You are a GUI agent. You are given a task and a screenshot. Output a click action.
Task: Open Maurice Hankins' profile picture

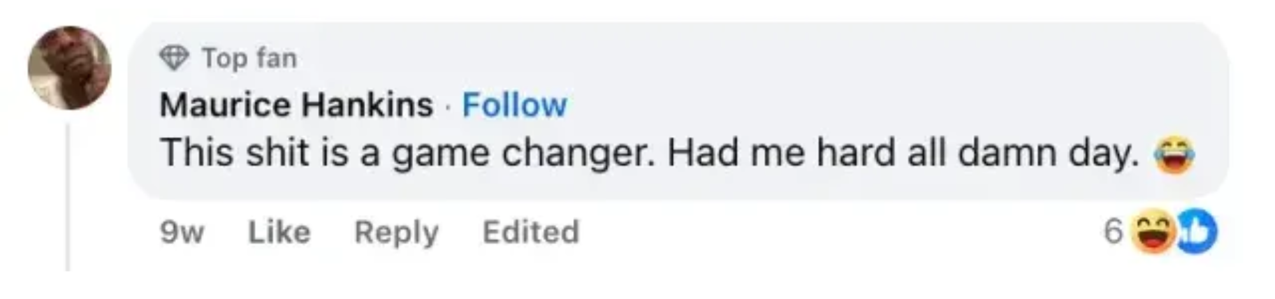[69, 68]
